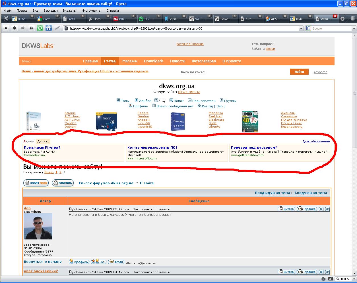
Task: Click the Fast Forward toolbar button
Action: click(x=32, y=28)
